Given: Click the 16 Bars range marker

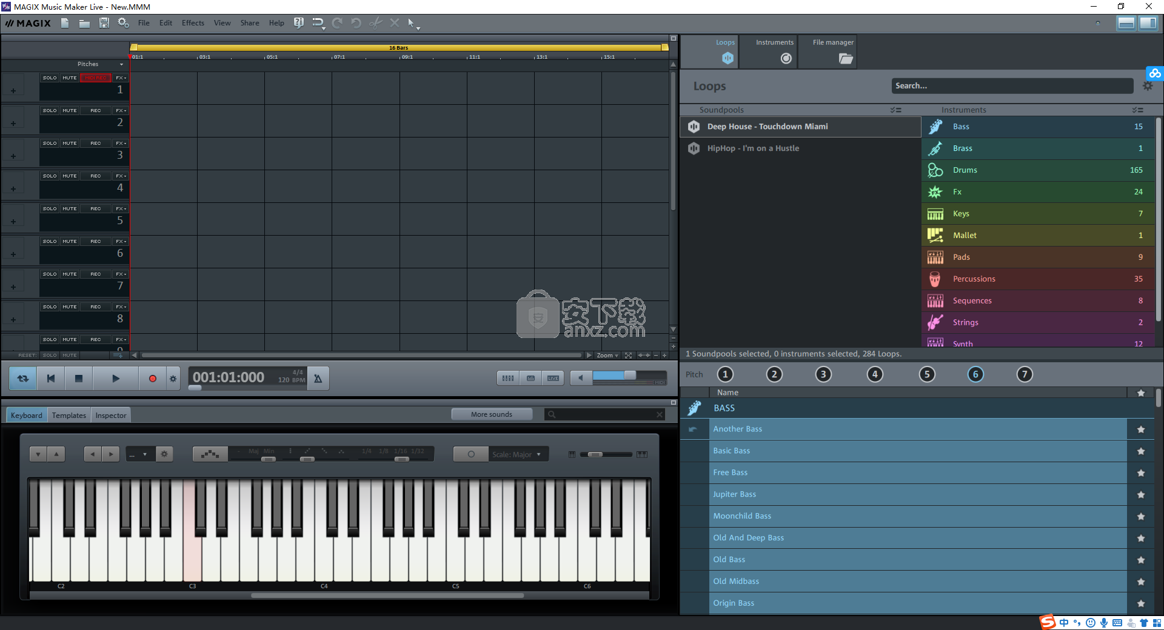Looking at the screenshot, I should pyautogui.click(x=399, y=47).
